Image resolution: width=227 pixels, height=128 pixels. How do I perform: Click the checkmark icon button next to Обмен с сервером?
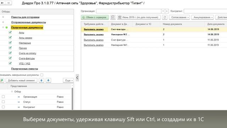coord(113,17)
